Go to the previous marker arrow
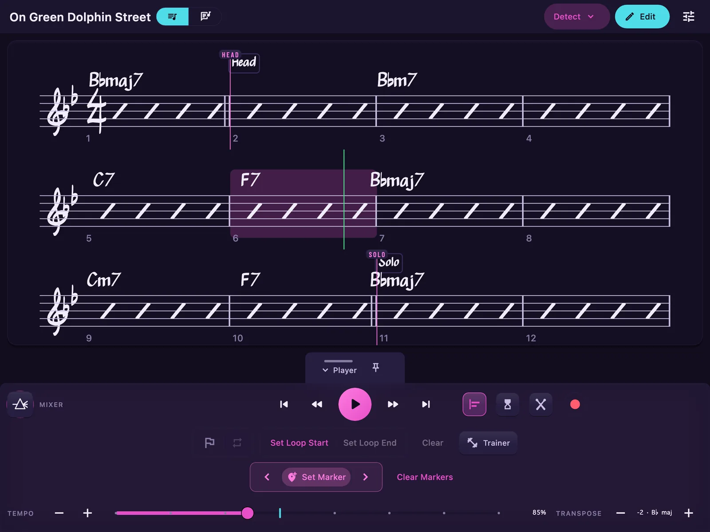Viewport: 710px width, 532px height. click(x=267, y=477)
